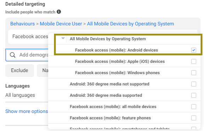
Task: Click the search magnifier icon in demographics field
Action: [x=13, y=55]
